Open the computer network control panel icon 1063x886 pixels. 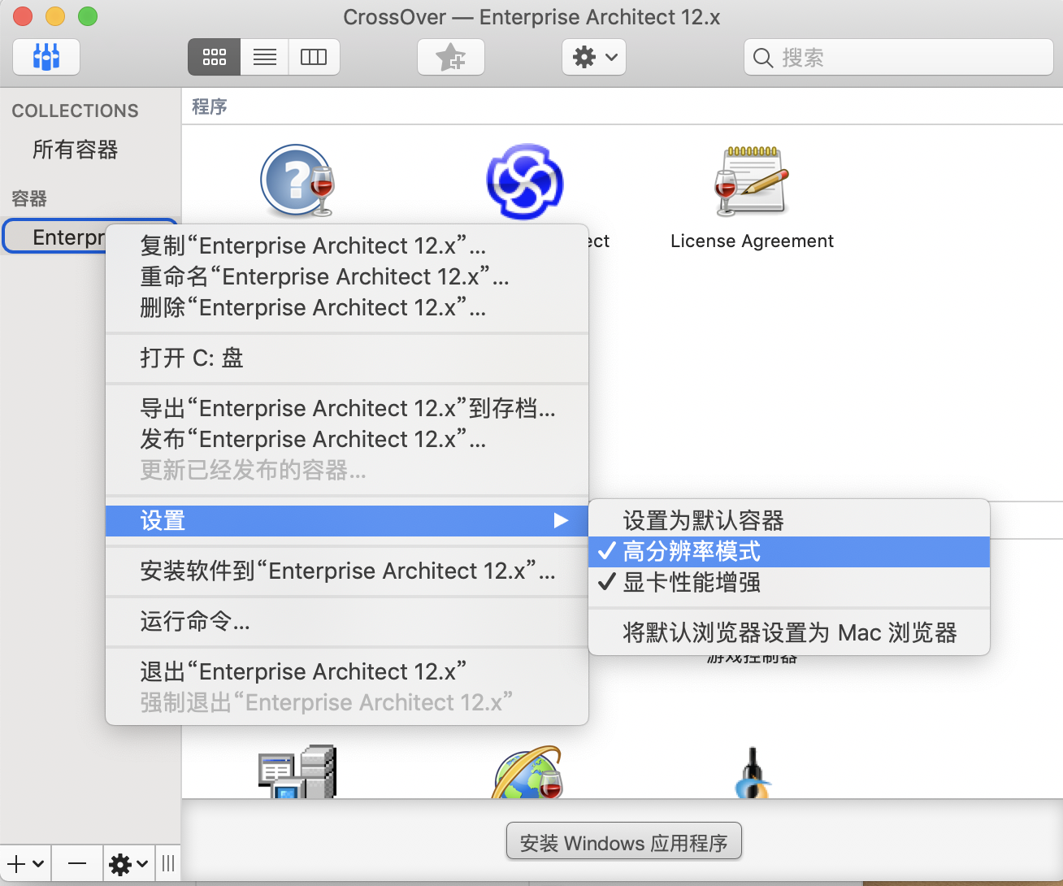(x=297, y=771)
